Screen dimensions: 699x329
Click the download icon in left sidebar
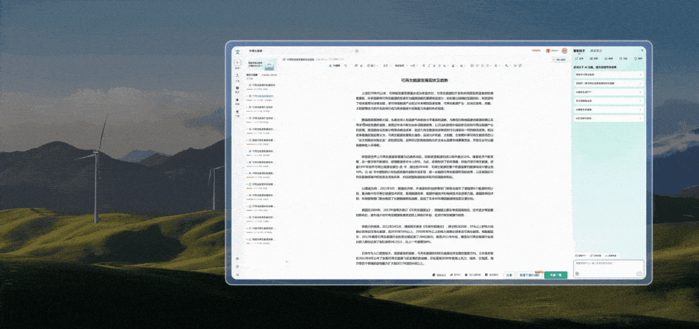(x=237, y=111)
